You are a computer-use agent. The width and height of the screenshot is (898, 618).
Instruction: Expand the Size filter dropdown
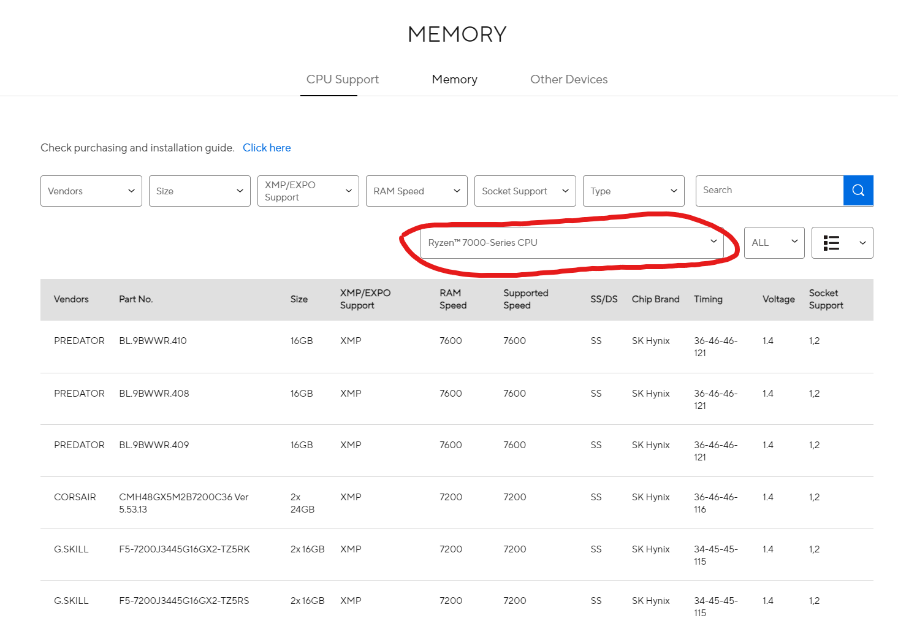[199, 191]
